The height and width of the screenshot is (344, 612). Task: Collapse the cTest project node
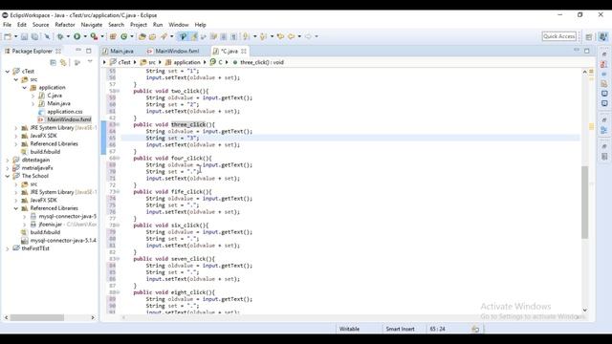8,72
